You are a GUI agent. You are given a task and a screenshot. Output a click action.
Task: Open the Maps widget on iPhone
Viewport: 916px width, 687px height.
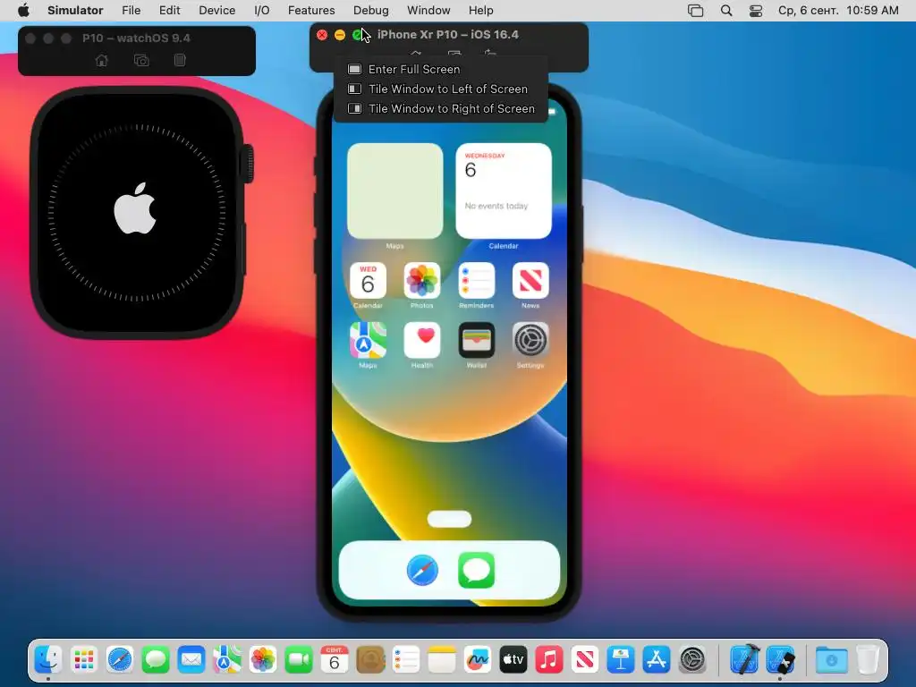click(x=394, y=191)
